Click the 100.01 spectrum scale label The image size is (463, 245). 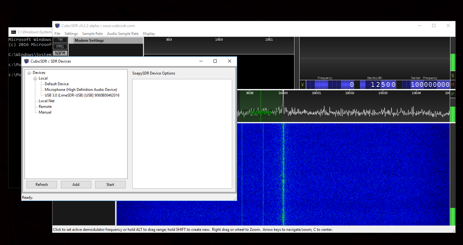click(316, 93)
